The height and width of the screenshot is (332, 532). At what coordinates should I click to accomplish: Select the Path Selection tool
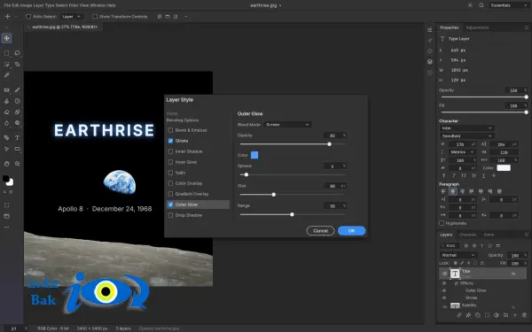pos(6,149)
